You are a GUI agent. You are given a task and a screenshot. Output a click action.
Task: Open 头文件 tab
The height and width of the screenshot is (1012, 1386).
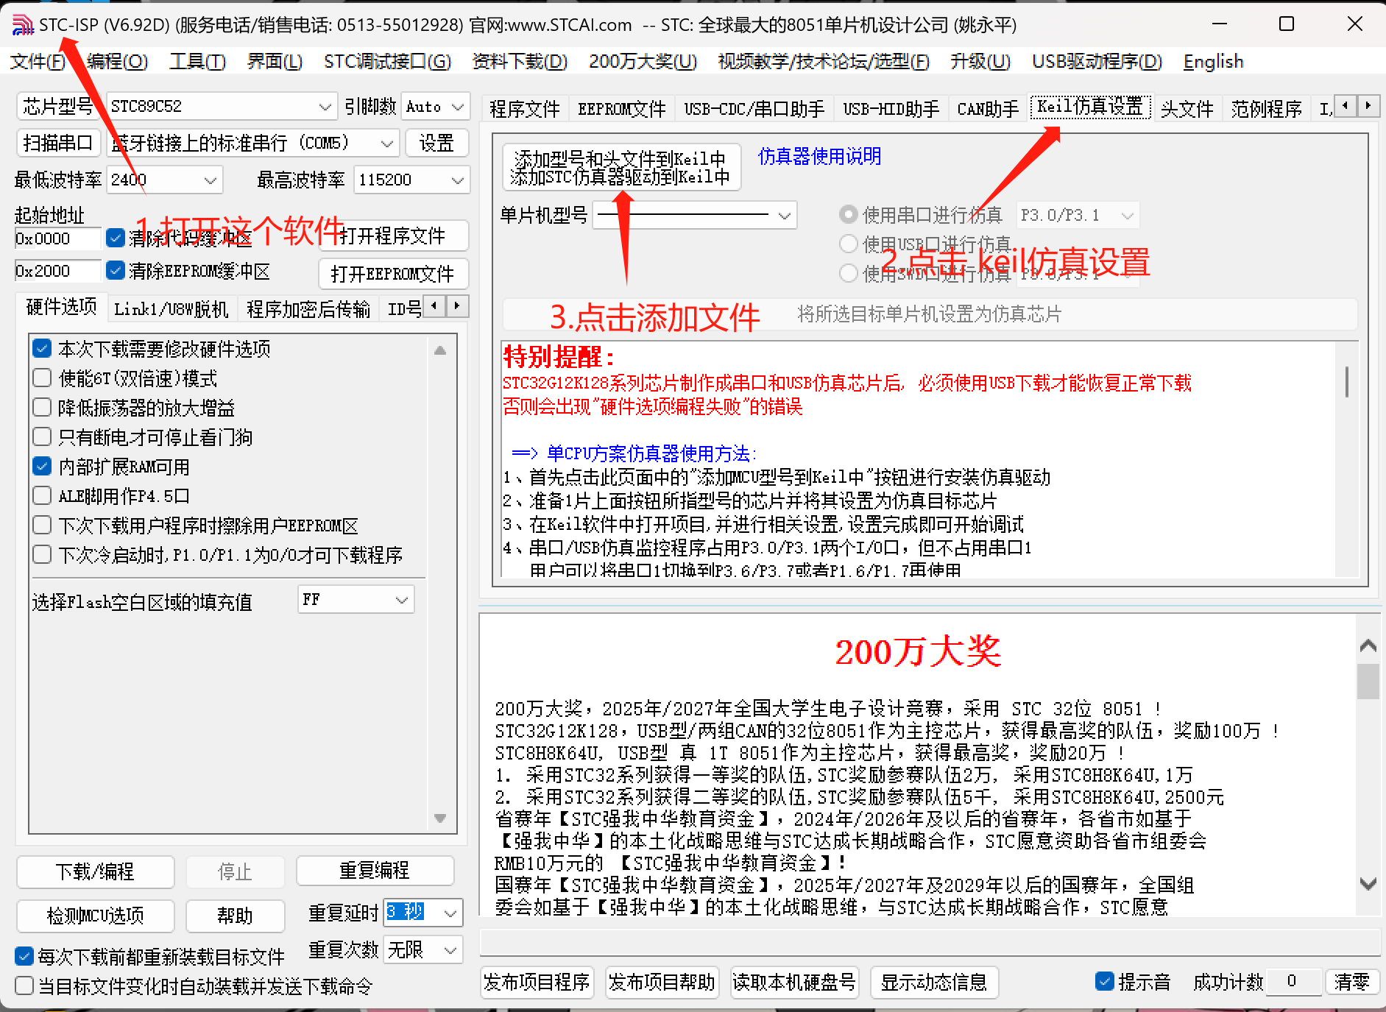tap(1187, 109)
